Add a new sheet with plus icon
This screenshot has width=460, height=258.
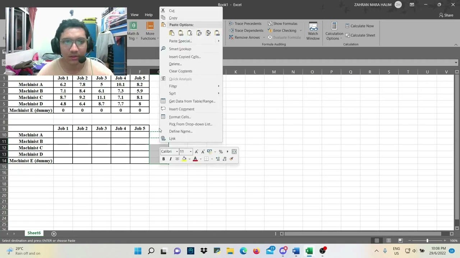point(54,234)
